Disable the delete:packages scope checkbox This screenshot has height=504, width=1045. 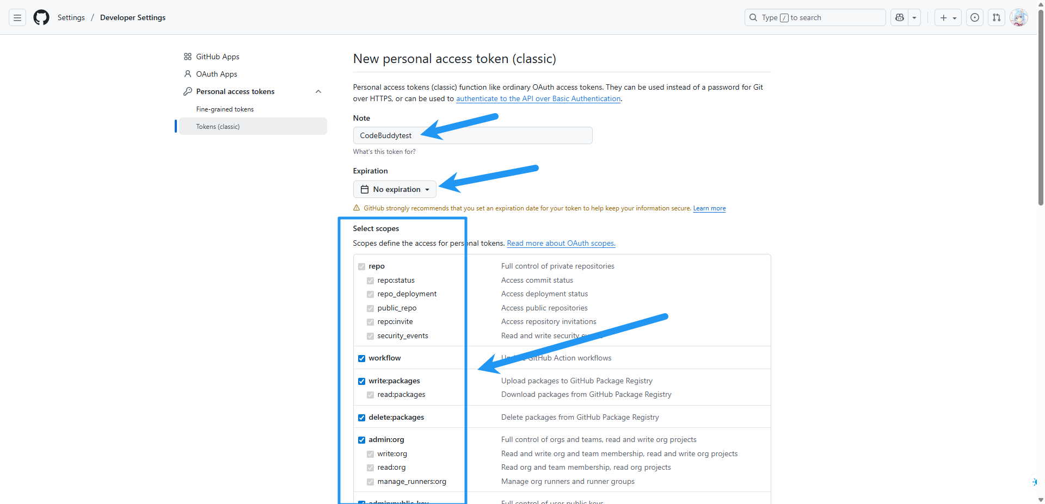361,418
